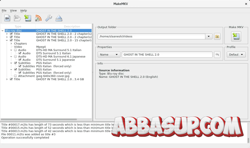The height and width of the screenshot is (148, 250).
Task: Collapse the 15 chapter Title arrow
Action: [x=7, y=40]
